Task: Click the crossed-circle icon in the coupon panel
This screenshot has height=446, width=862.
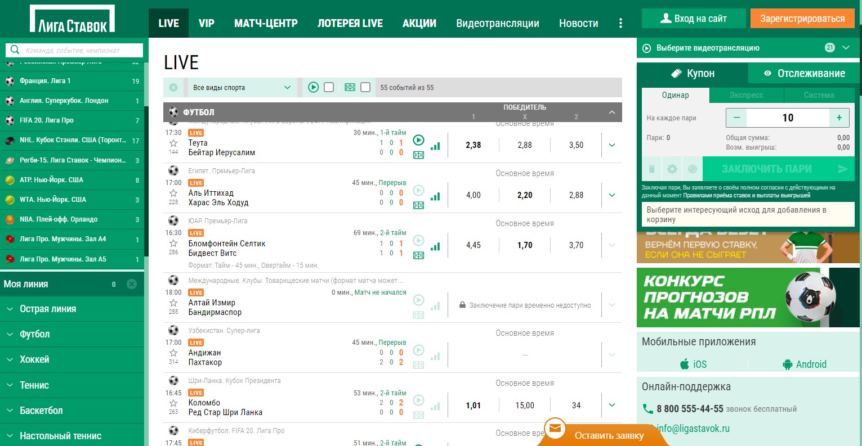Action: pyautogui.click(x=692, y=169)
